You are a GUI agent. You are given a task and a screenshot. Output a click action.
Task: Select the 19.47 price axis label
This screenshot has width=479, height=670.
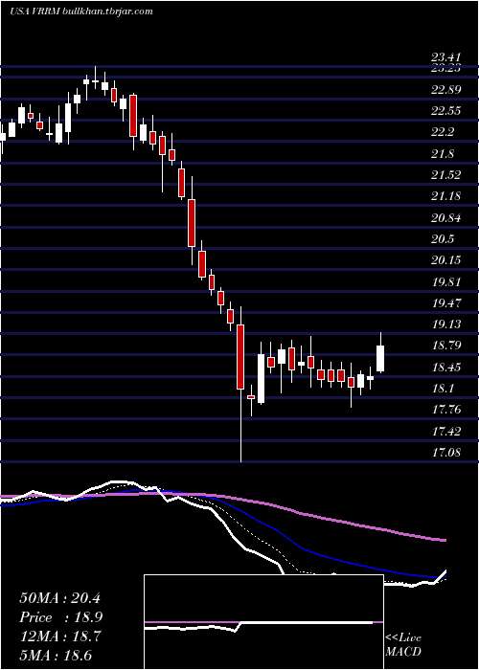[x=446, y=303]
